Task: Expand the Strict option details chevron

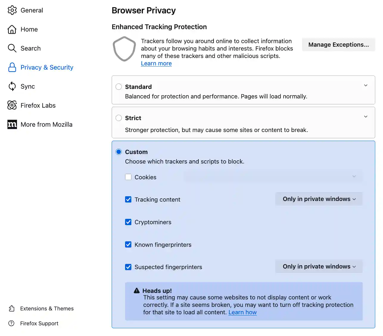Action: pos(366,117)
